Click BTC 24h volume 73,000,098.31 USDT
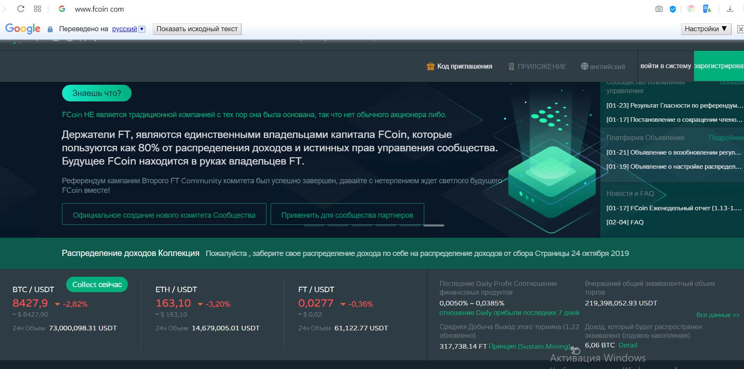 click(x=83, y=328)
